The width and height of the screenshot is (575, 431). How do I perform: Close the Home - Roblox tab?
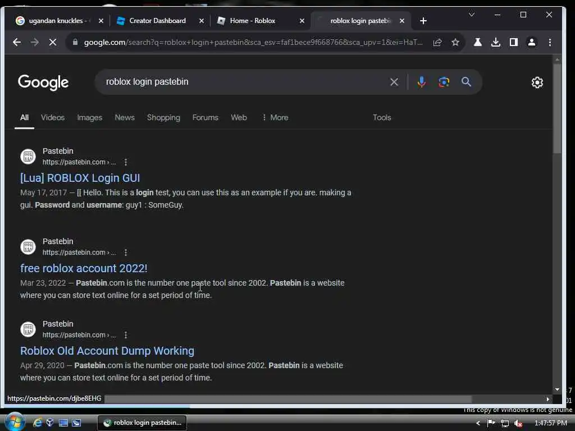(x=302, y=21)
